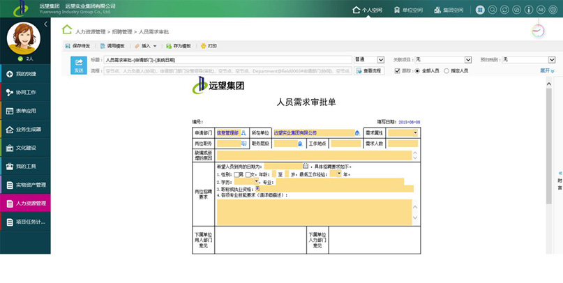
Task: Click the 远望集团 logo in header
Action: (20, 8)
